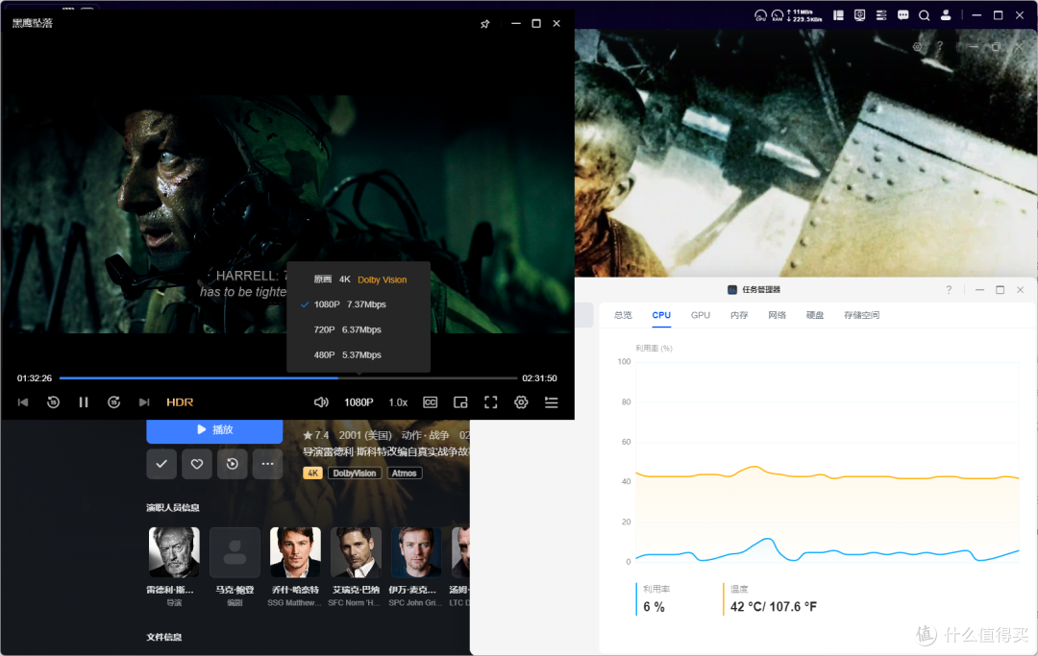Click the replay history icon button
Viewport: 1038px width, 656px height.
[x=233, y=464]
